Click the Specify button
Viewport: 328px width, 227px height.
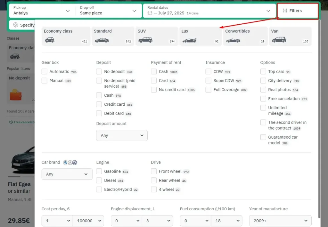click(22, 25)
